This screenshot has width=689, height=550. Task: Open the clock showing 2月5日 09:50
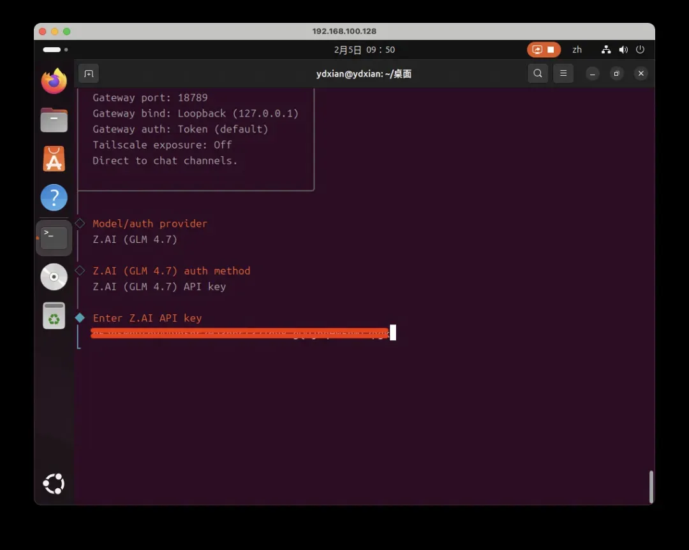(x=365, y=50)
